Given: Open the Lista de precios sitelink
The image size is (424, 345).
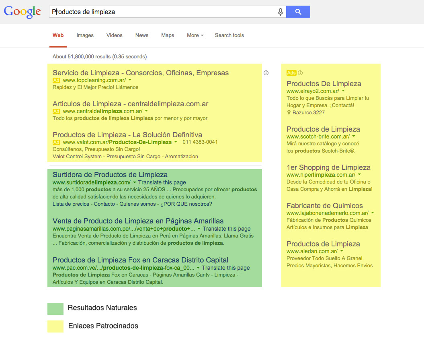Looking at the screenshot, I should [71, 204].
